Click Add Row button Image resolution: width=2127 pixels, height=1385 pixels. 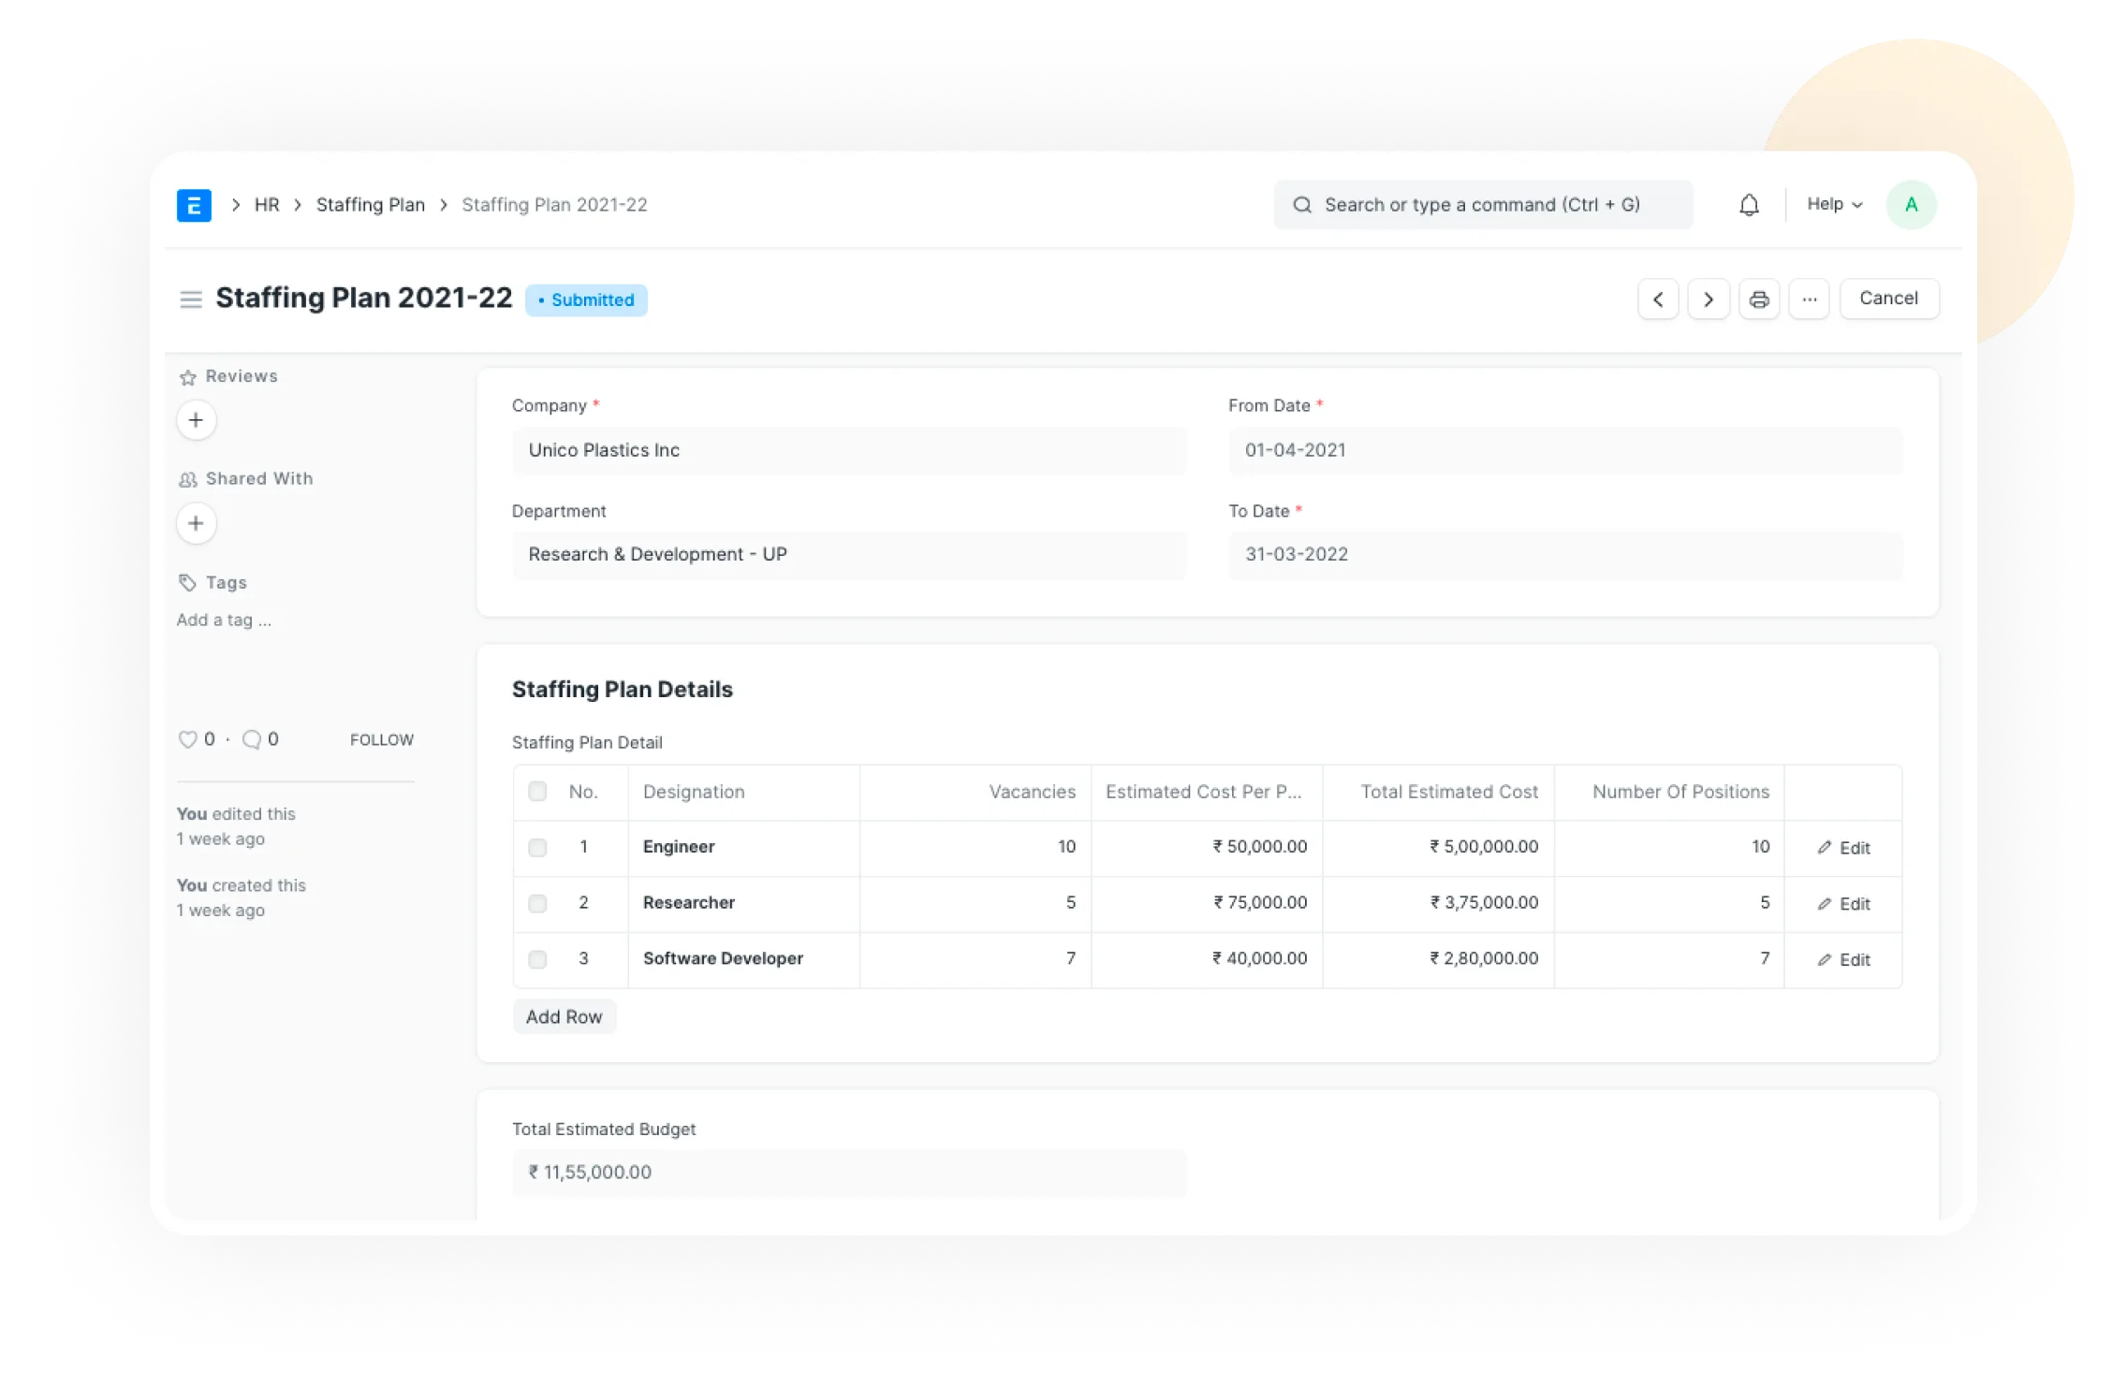564,1017
